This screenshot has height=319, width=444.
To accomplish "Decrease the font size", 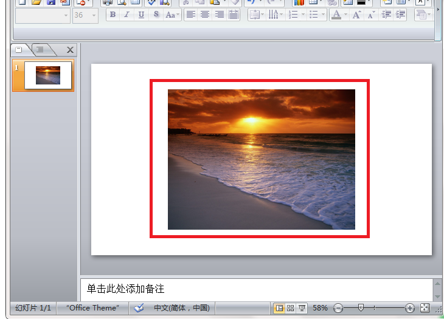I will [371, 15].
